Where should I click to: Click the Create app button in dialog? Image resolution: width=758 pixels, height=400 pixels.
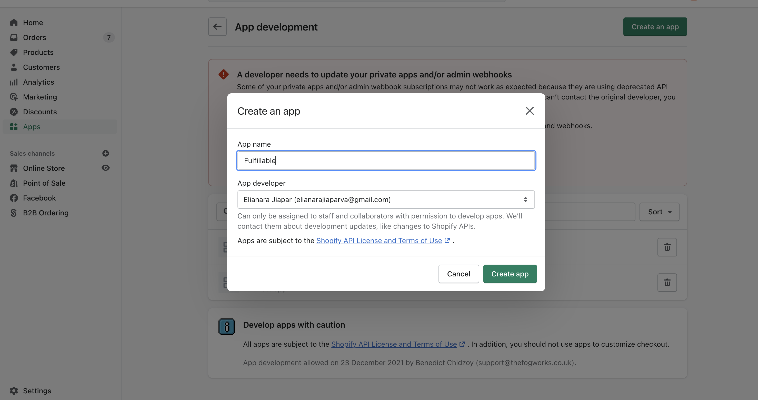510,274
